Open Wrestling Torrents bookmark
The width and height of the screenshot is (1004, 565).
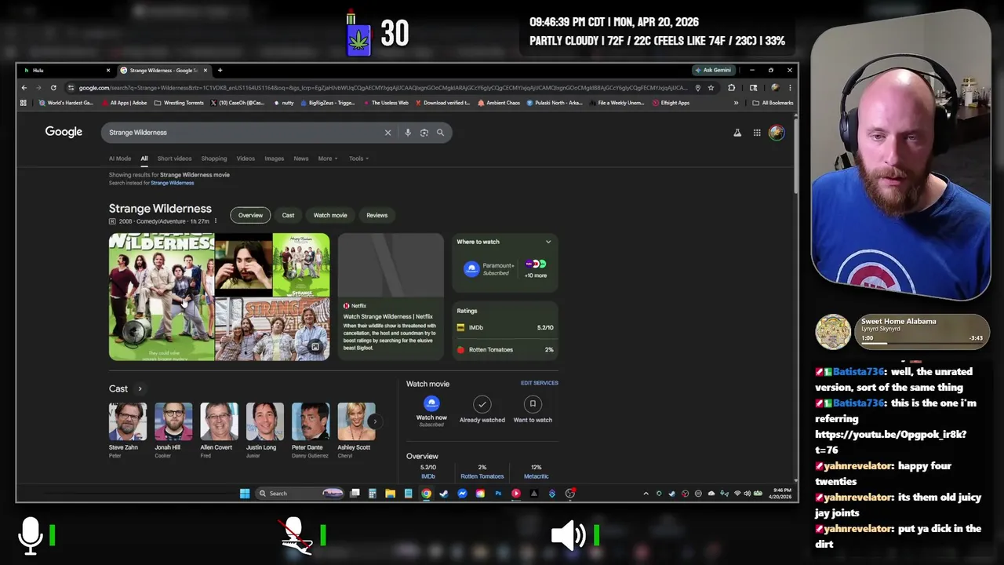[179, 103]
